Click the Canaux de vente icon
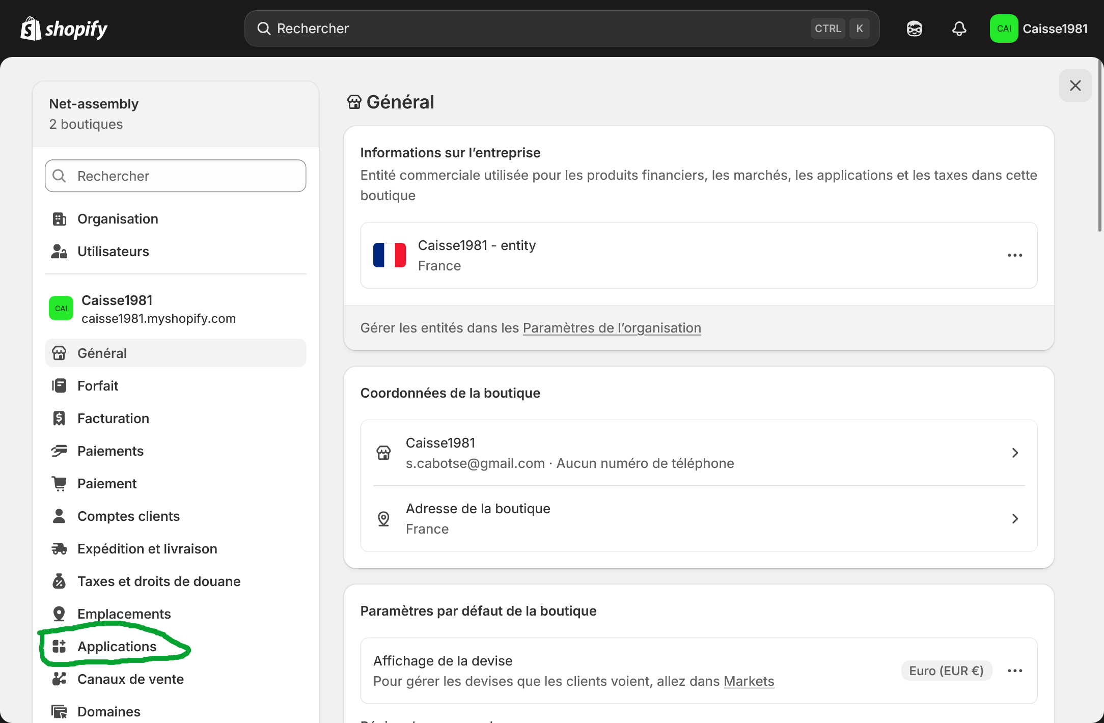Screen dimensions: 1104x723 click(x=59, y=679)
